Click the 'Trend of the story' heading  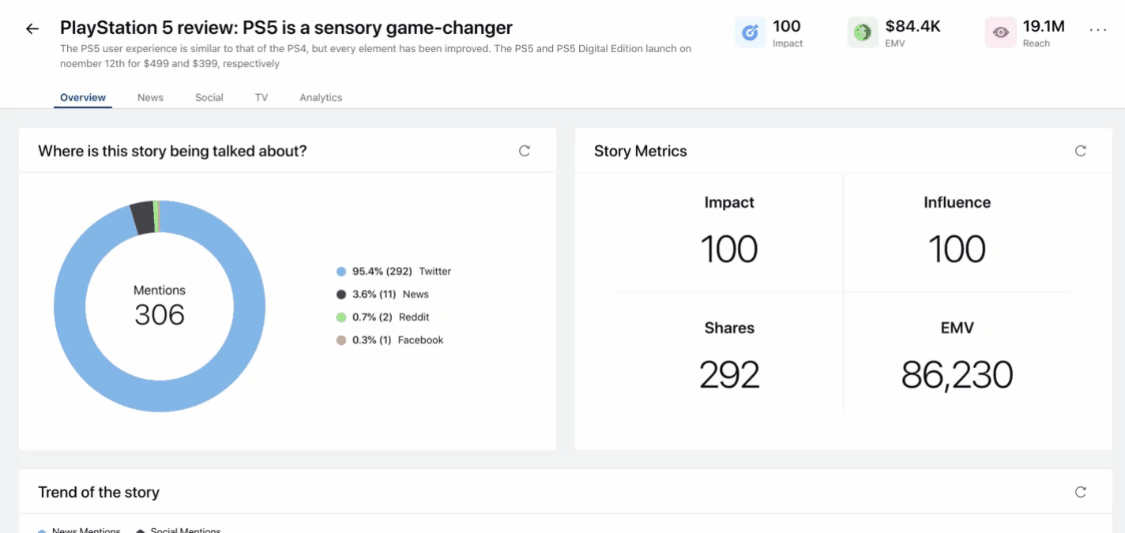coord(99,492)
